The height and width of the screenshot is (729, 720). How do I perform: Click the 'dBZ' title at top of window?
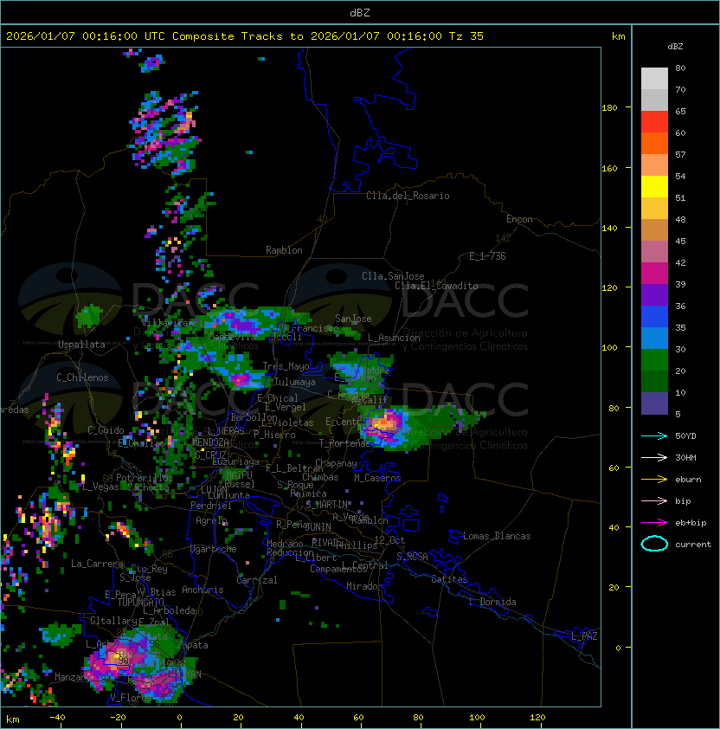pos(360,12)
